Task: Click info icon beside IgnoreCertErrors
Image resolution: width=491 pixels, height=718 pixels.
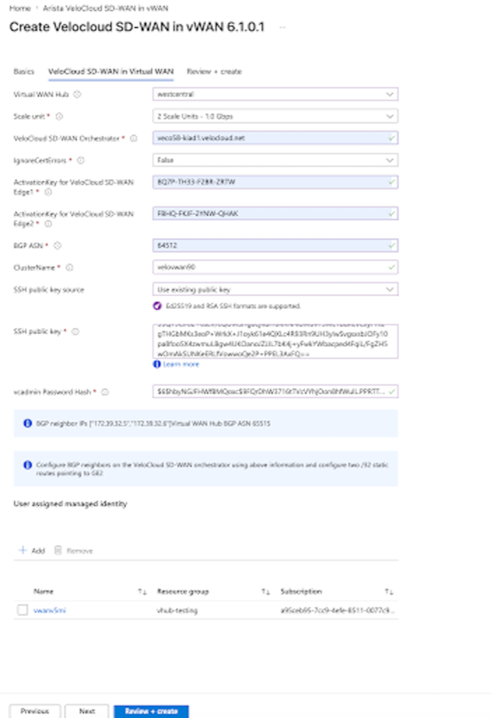Action: coord(80,160)
